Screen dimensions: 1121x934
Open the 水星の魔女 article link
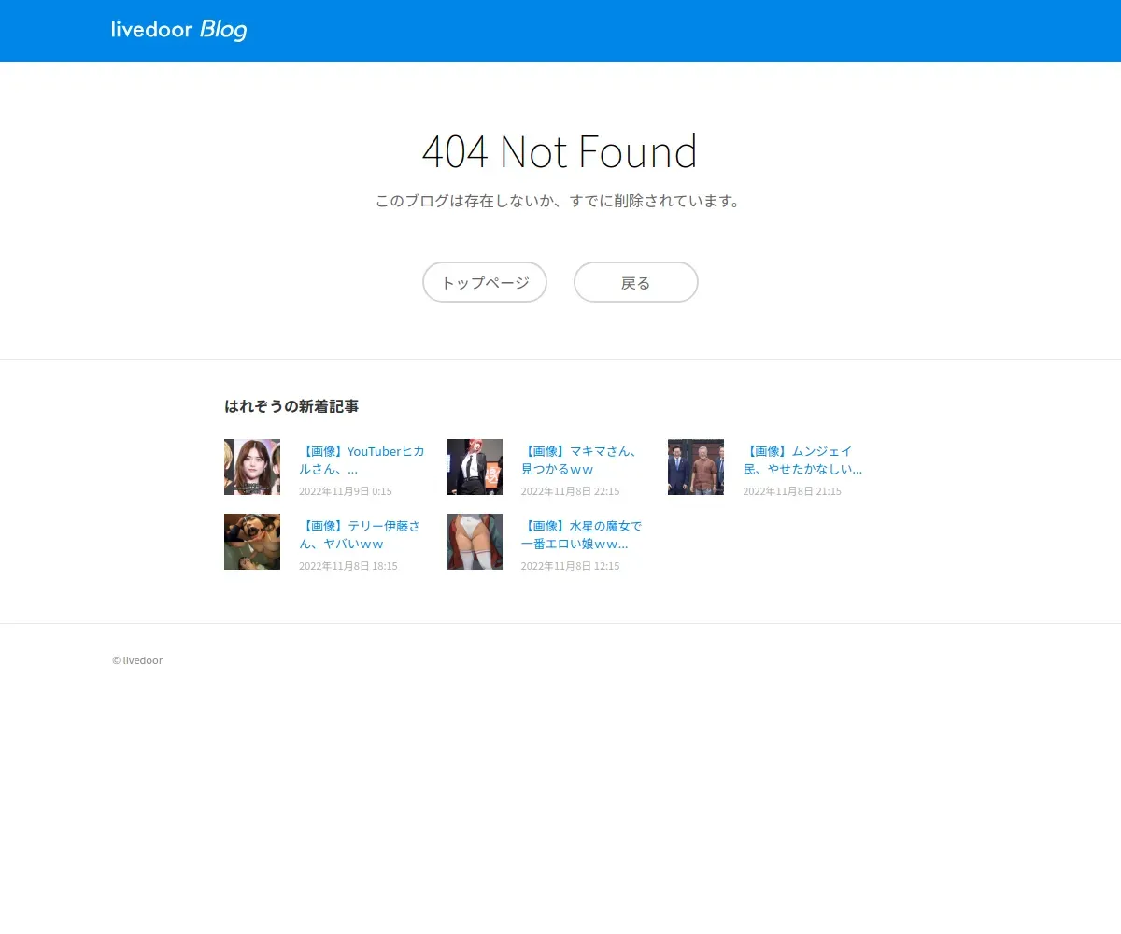[581, 534]
